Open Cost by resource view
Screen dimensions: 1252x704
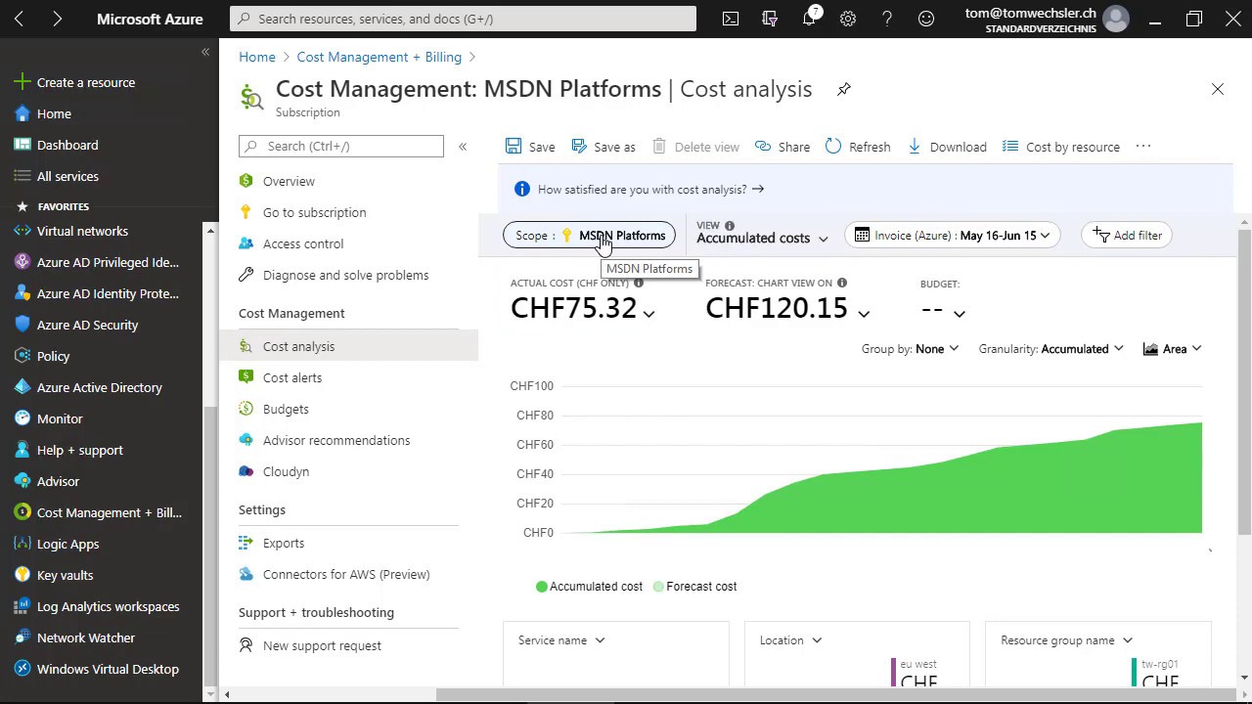(x=1061, y=147)
